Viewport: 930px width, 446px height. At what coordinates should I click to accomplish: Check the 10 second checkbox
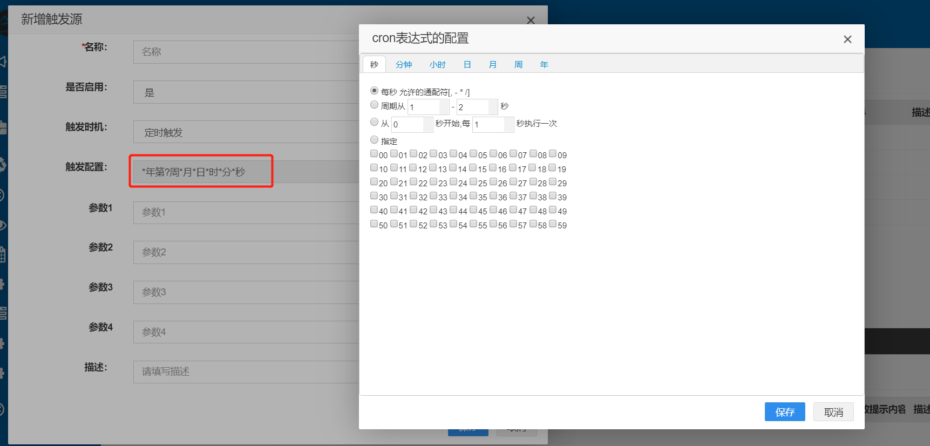[x=374, y=168]
